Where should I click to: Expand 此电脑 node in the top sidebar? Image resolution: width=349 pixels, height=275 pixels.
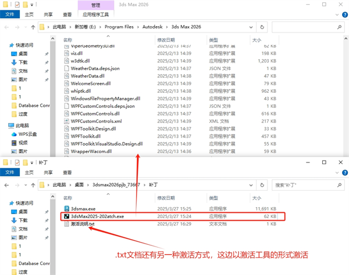click(x=3, y=125)
